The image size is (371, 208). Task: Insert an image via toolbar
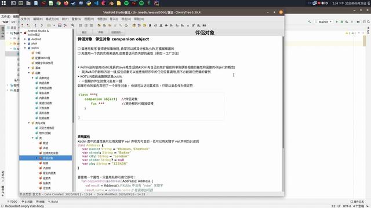coord(99,25)
